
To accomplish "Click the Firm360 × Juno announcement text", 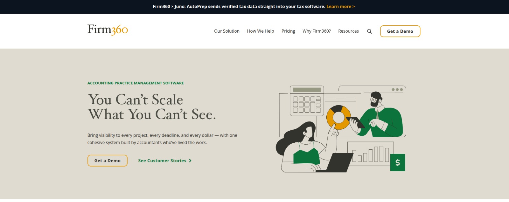I will (239, 6).
